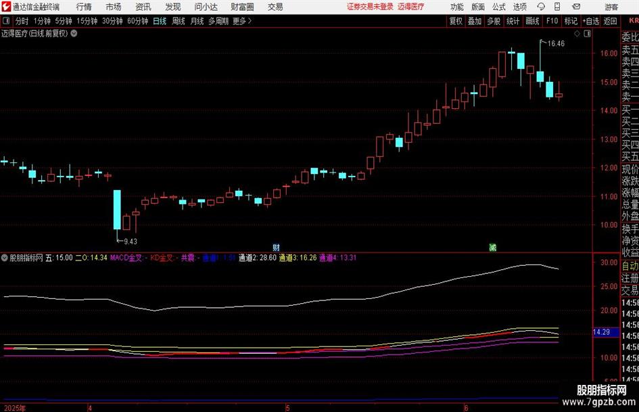The image size is (639, 412).
Task: Click the 五: 15.00 indicator value
Action: click(59, 258)
